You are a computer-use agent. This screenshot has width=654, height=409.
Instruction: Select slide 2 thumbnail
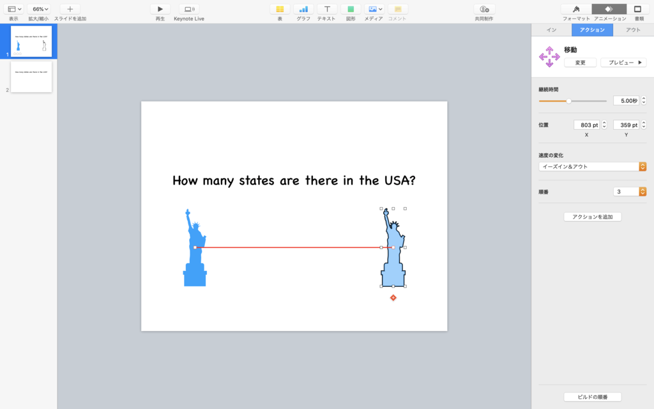tap(31, 77)
